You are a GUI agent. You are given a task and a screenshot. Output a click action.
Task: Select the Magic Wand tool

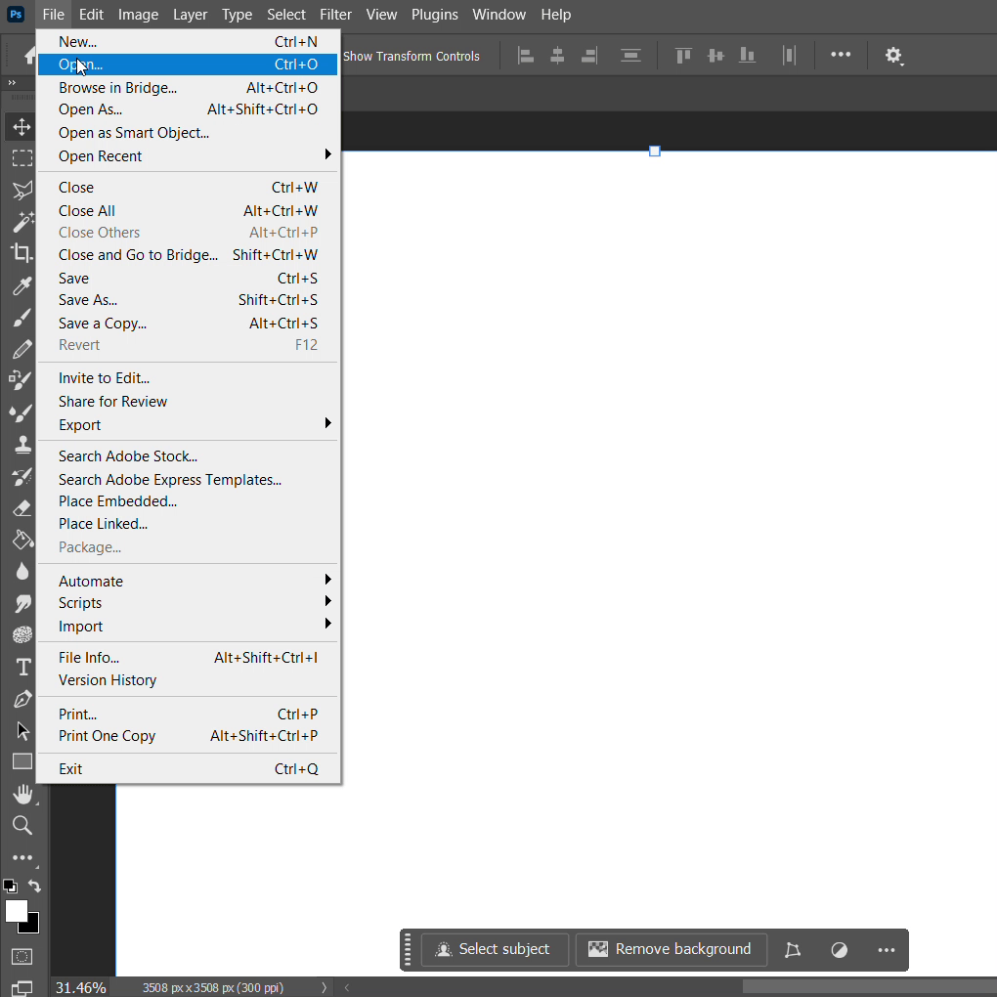pos(22,222)
